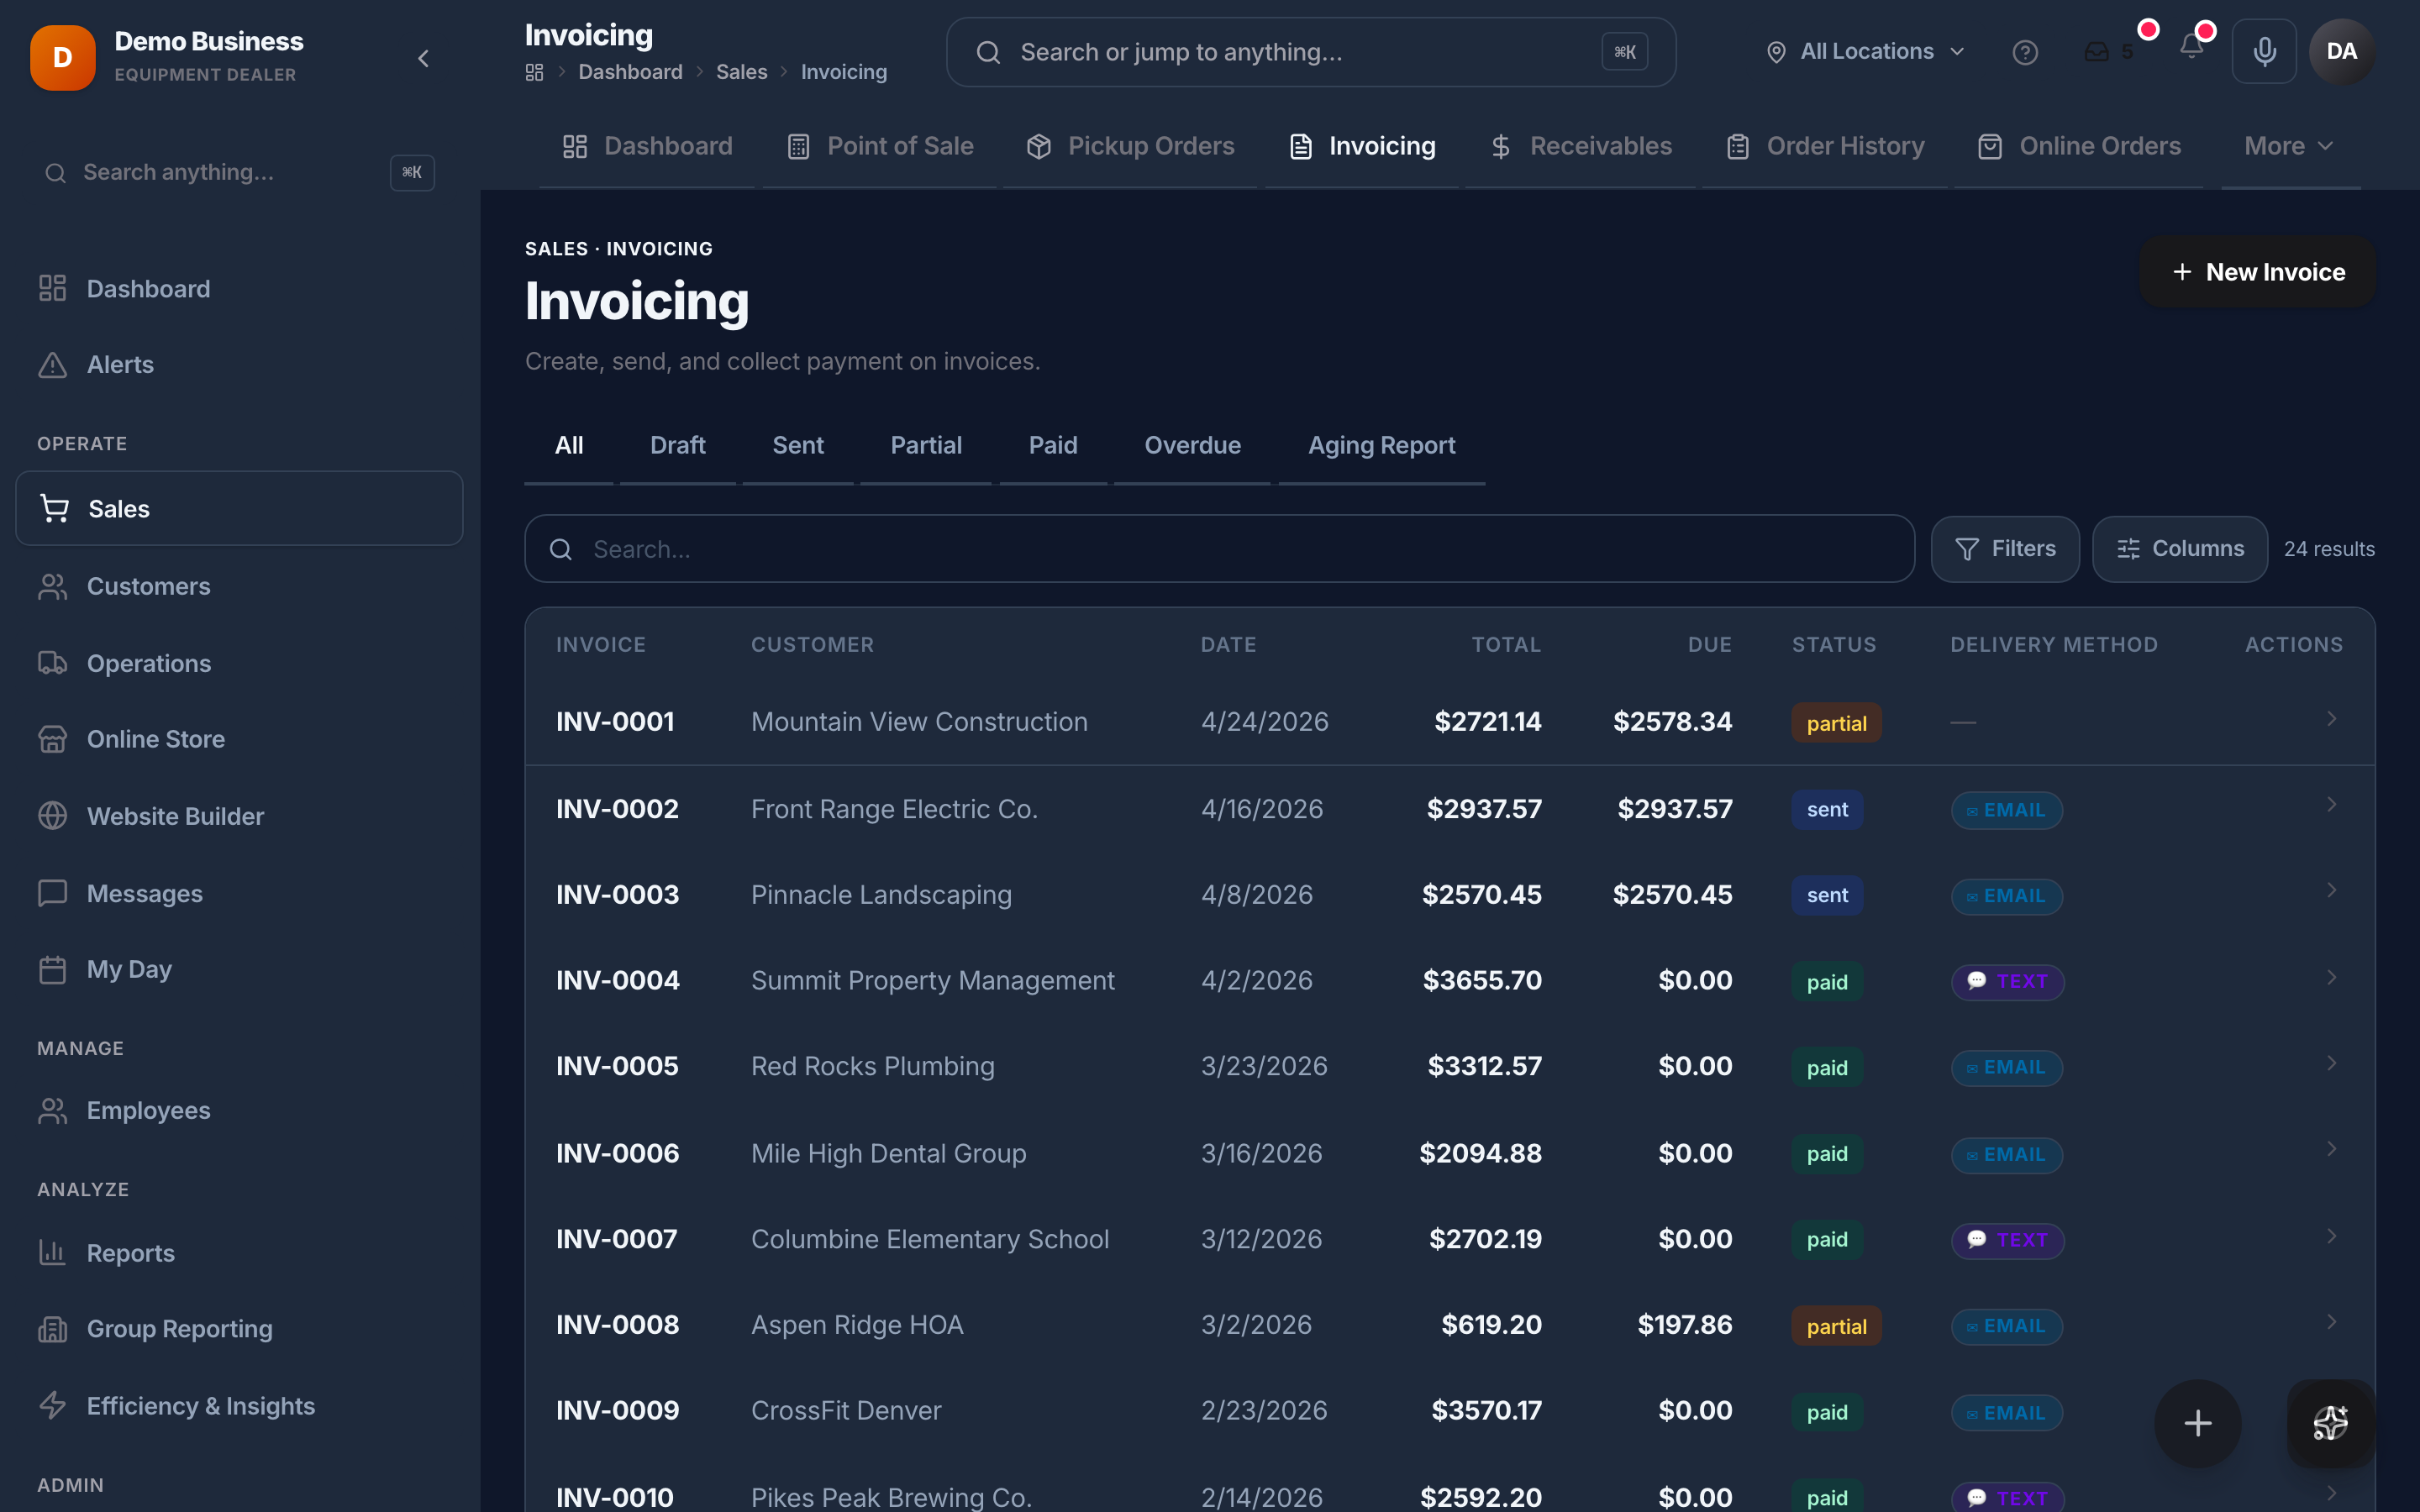Click the Demo Business orange logo

click(x=63, y=58)
